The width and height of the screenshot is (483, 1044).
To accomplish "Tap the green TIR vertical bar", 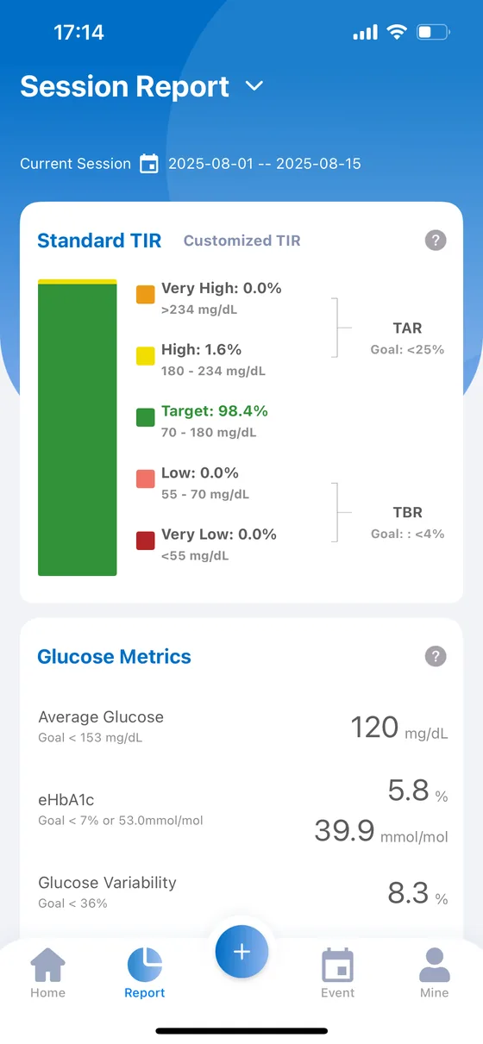I will point(78,430).
